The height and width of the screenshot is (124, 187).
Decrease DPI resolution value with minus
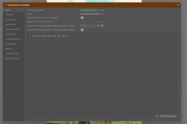coord(99,26)
